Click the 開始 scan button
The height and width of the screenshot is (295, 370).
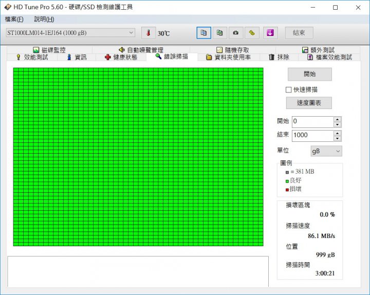coord(309,74)
